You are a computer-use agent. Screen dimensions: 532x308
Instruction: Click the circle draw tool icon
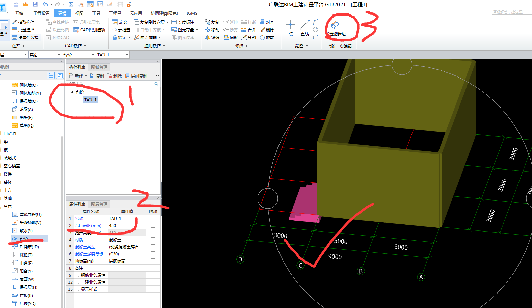(316, 30)
